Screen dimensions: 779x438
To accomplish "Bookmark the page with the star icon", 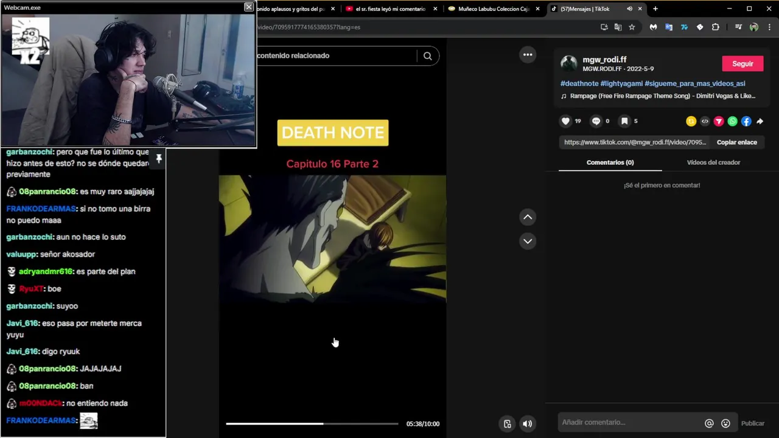I will tap(632, 27).
